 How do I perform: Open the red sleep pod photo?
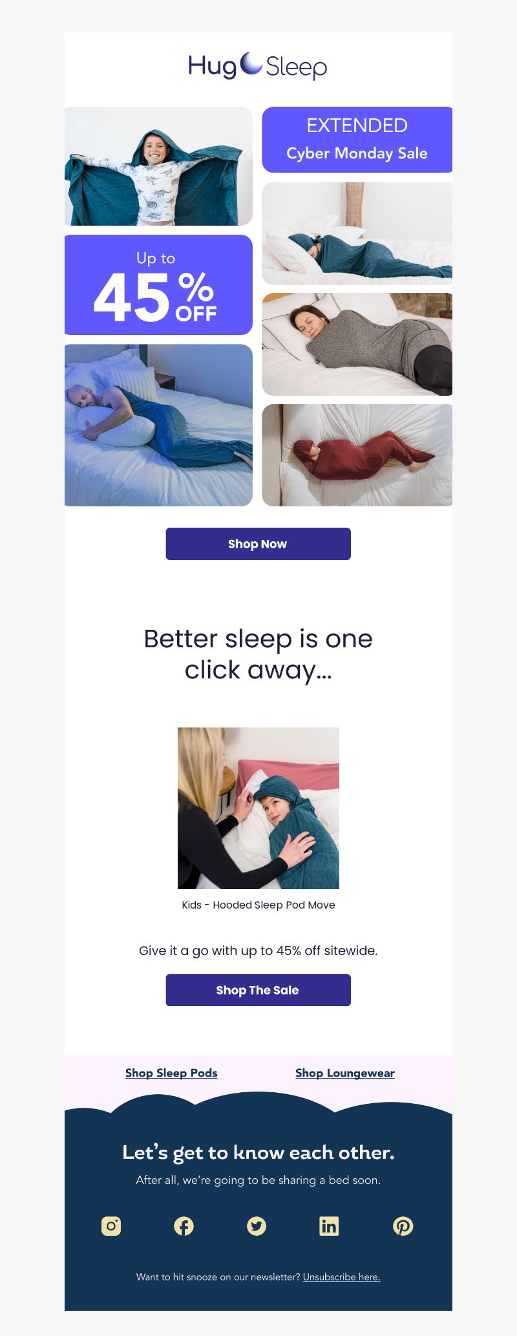[357, 455]
